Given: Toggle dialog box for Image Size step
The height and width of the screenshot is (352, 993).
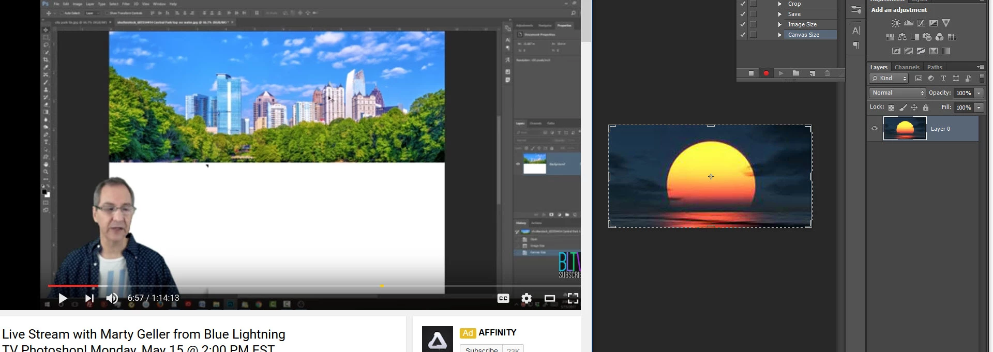Looking at the screenshot, I should 753,24.
